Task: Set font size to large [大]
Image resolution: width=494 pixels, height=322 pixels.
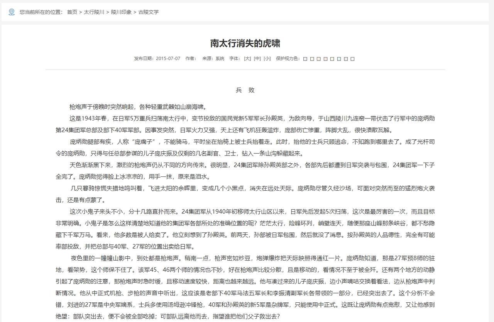Action: coord(247,59)
